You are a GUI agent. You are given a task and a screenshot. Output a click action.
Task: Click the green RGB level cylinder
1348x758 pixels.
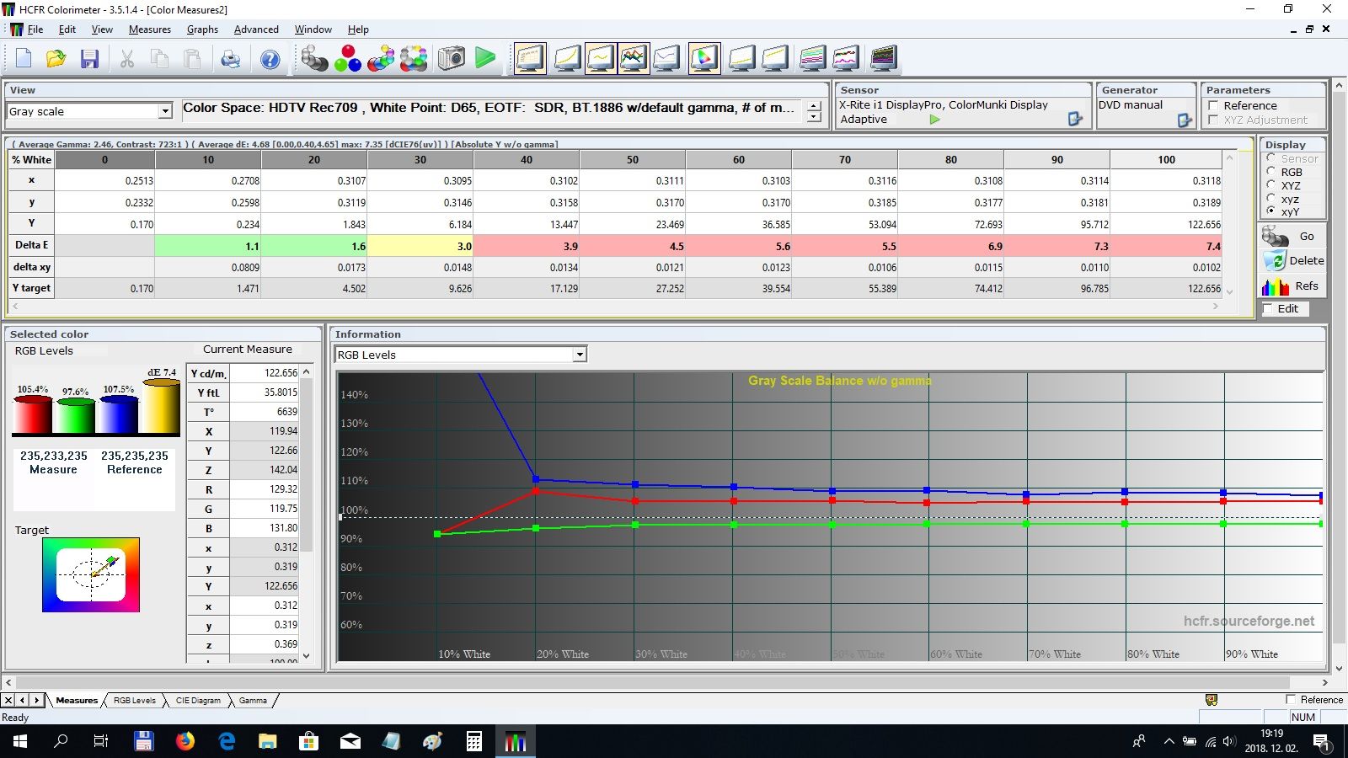(76, 416)
